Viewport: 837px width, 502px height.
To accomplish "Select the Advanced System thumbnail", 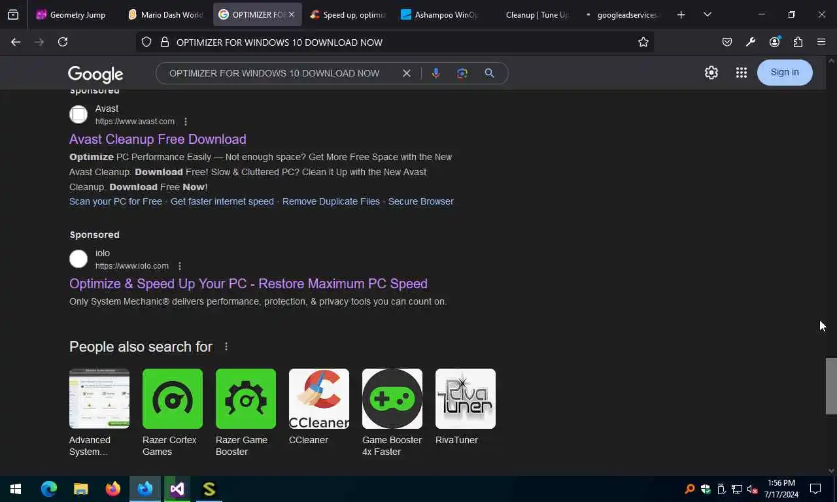I will (x=99, y=399).
